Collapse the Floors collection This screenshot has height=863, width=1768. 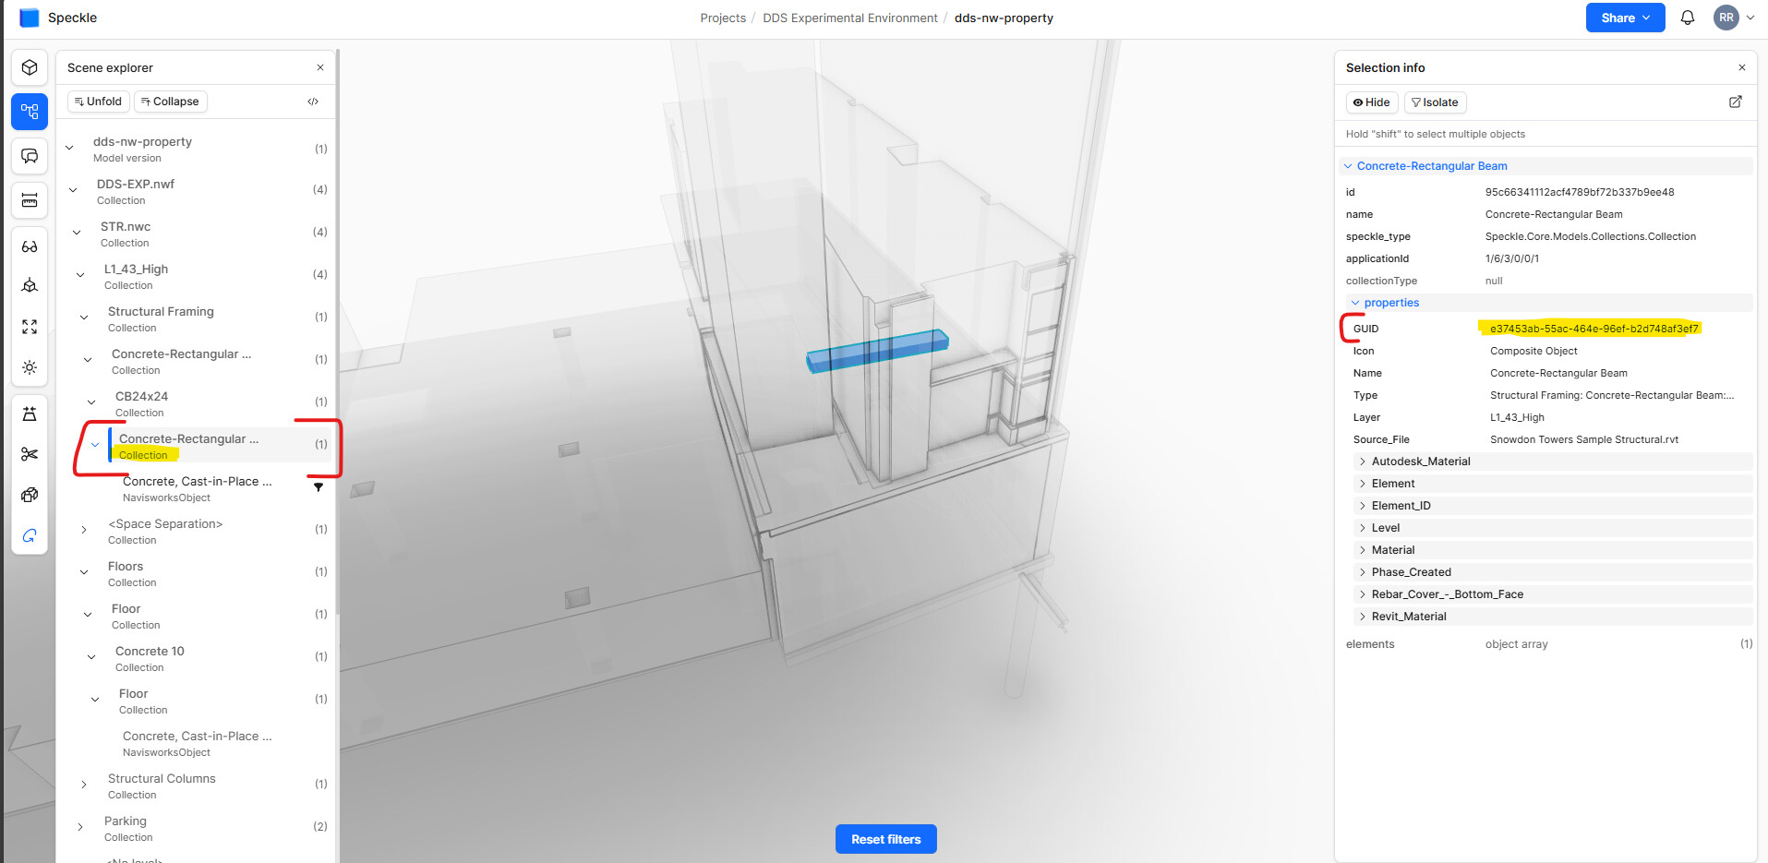tap(84, 572)
